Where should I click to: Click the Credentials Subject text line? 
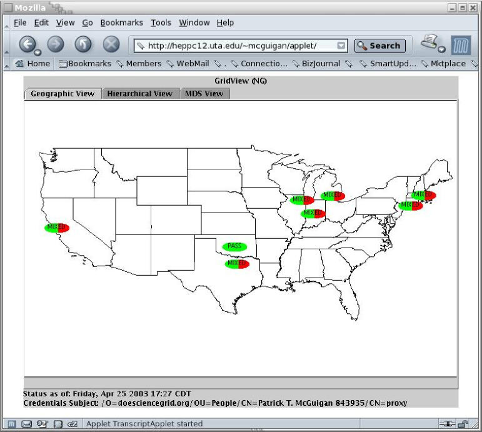click(x=215, y=403)
